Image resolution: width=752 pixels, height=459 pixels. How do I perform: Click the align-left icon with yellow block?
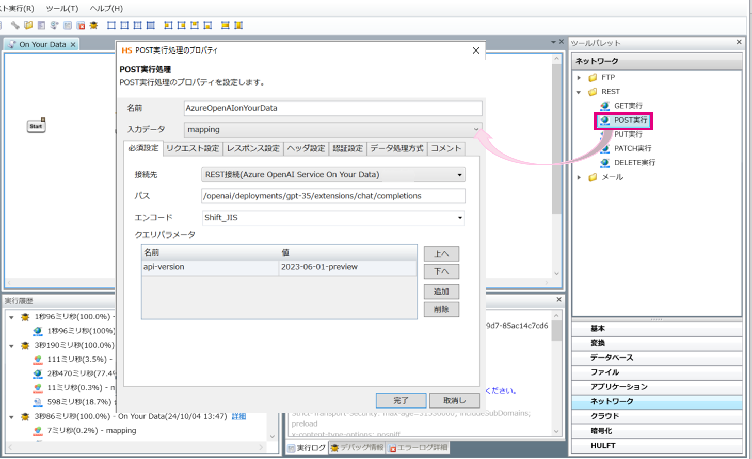(168, 25)
